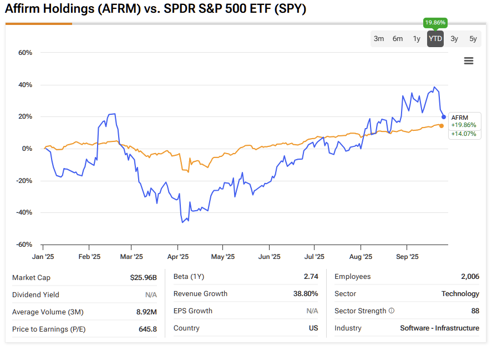Image resolution: width=492 pixels, height=346 pixels.
Task: Click the Revenue Growth label
Action: click(200, 294)
